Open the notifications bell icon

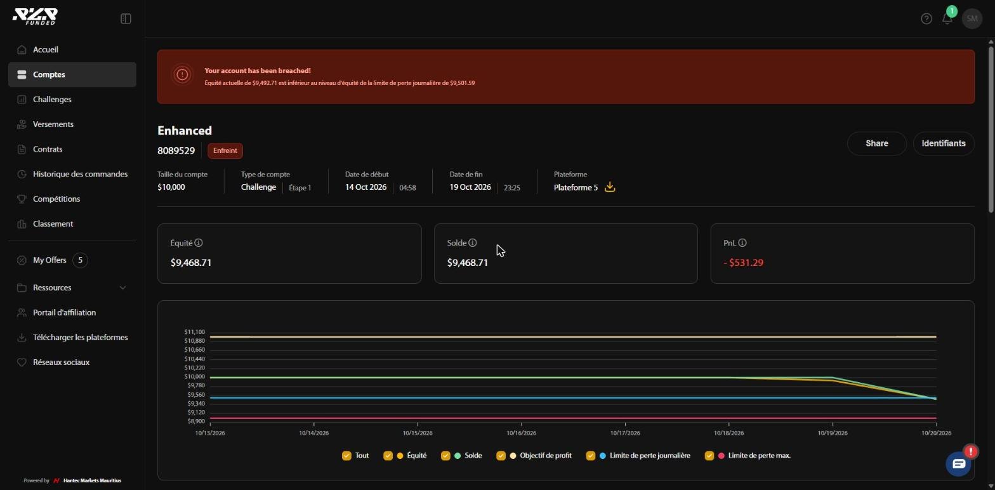point(947,18)
